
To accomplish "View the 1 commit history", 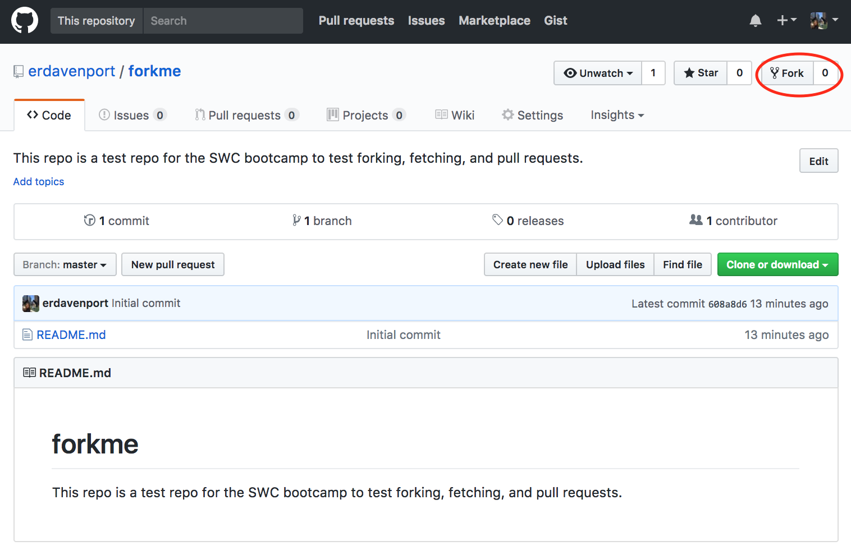I will [117, 221].
